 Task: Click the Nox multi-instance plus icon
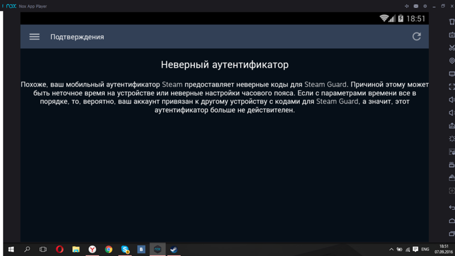pyautogui.click(x=452, y=191)
